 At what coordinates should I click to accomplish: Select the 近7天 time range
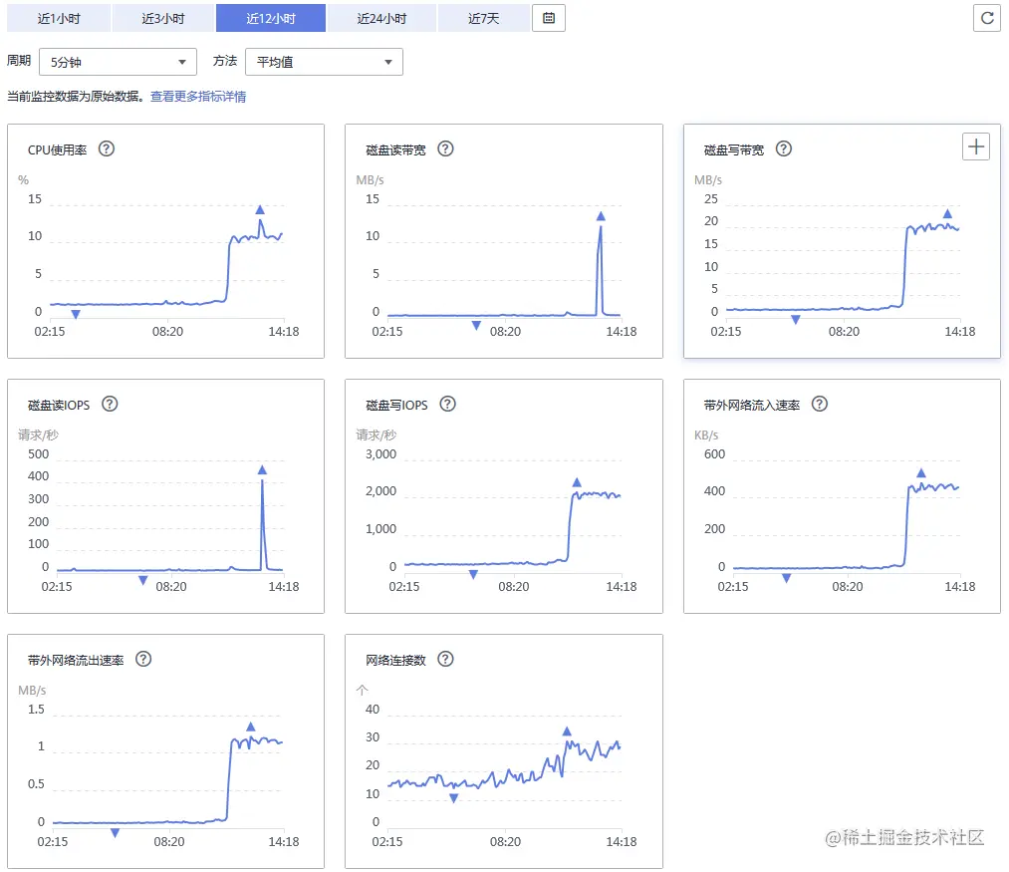coord(484,17)
